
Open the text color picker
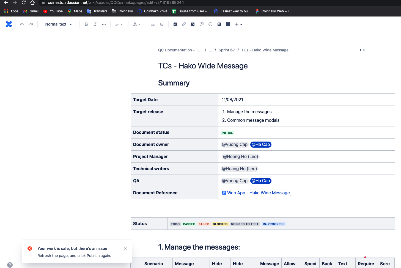pyautogui.click(x=137, y=24)
